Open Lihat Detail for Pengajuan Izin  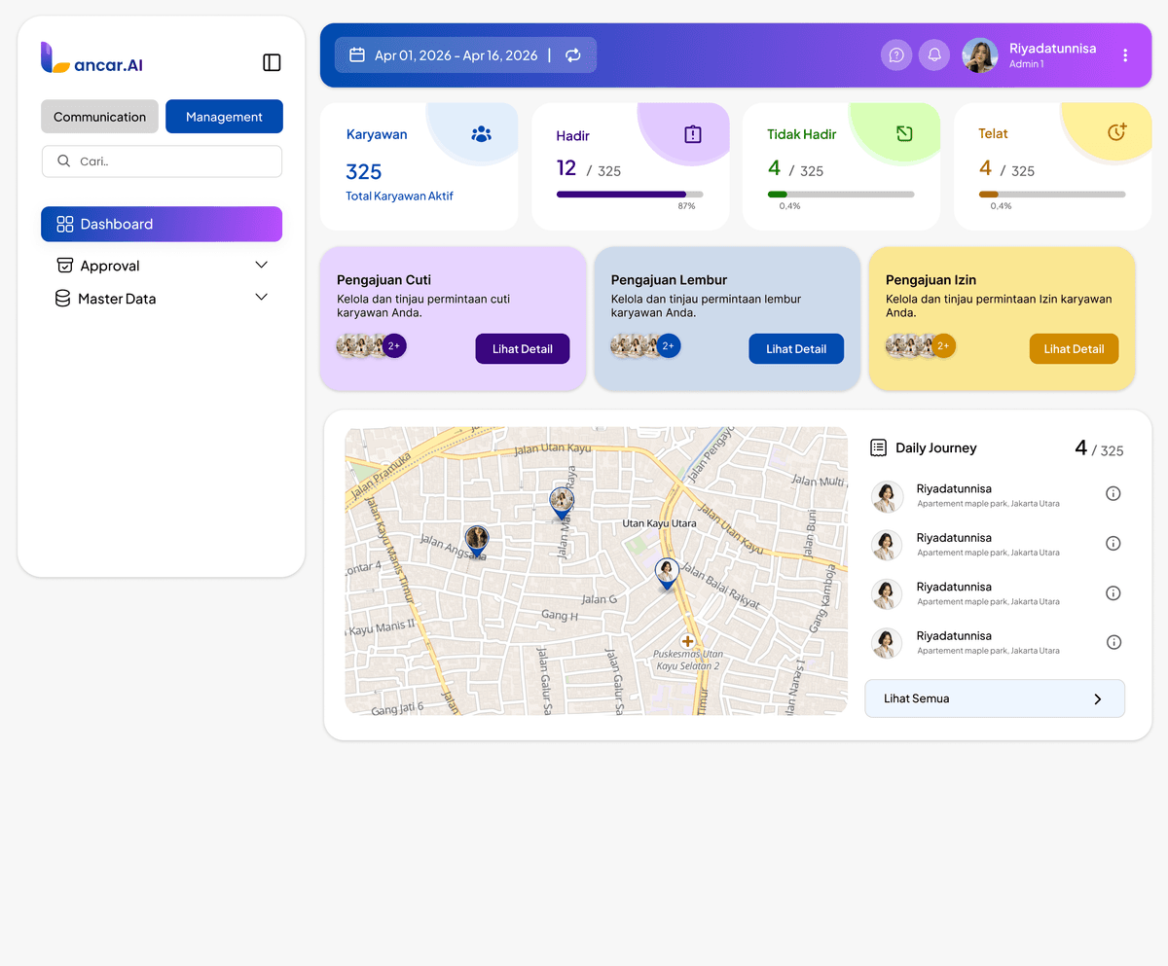click(x=1074, y=349)
